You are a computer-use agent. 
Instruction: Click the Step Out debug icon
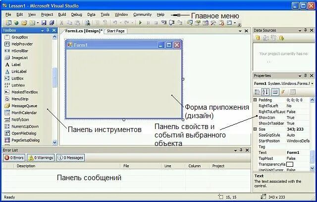(180, 22)
